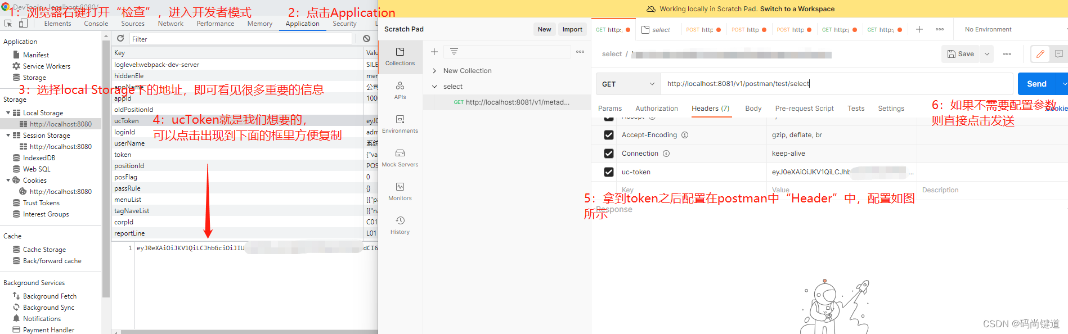Click the request URL input field
The height and width of the screenshot is (334, 1068).
coord(836,84)
